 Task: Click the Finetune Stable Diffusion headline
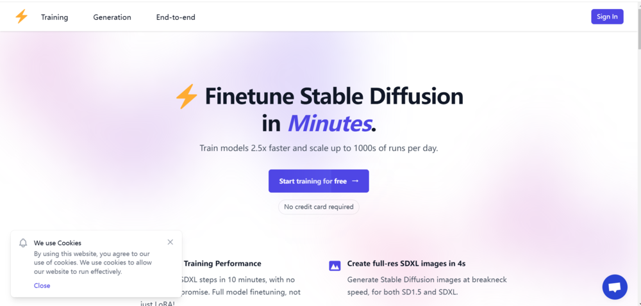pyautogui.click(x=334, y=97)
